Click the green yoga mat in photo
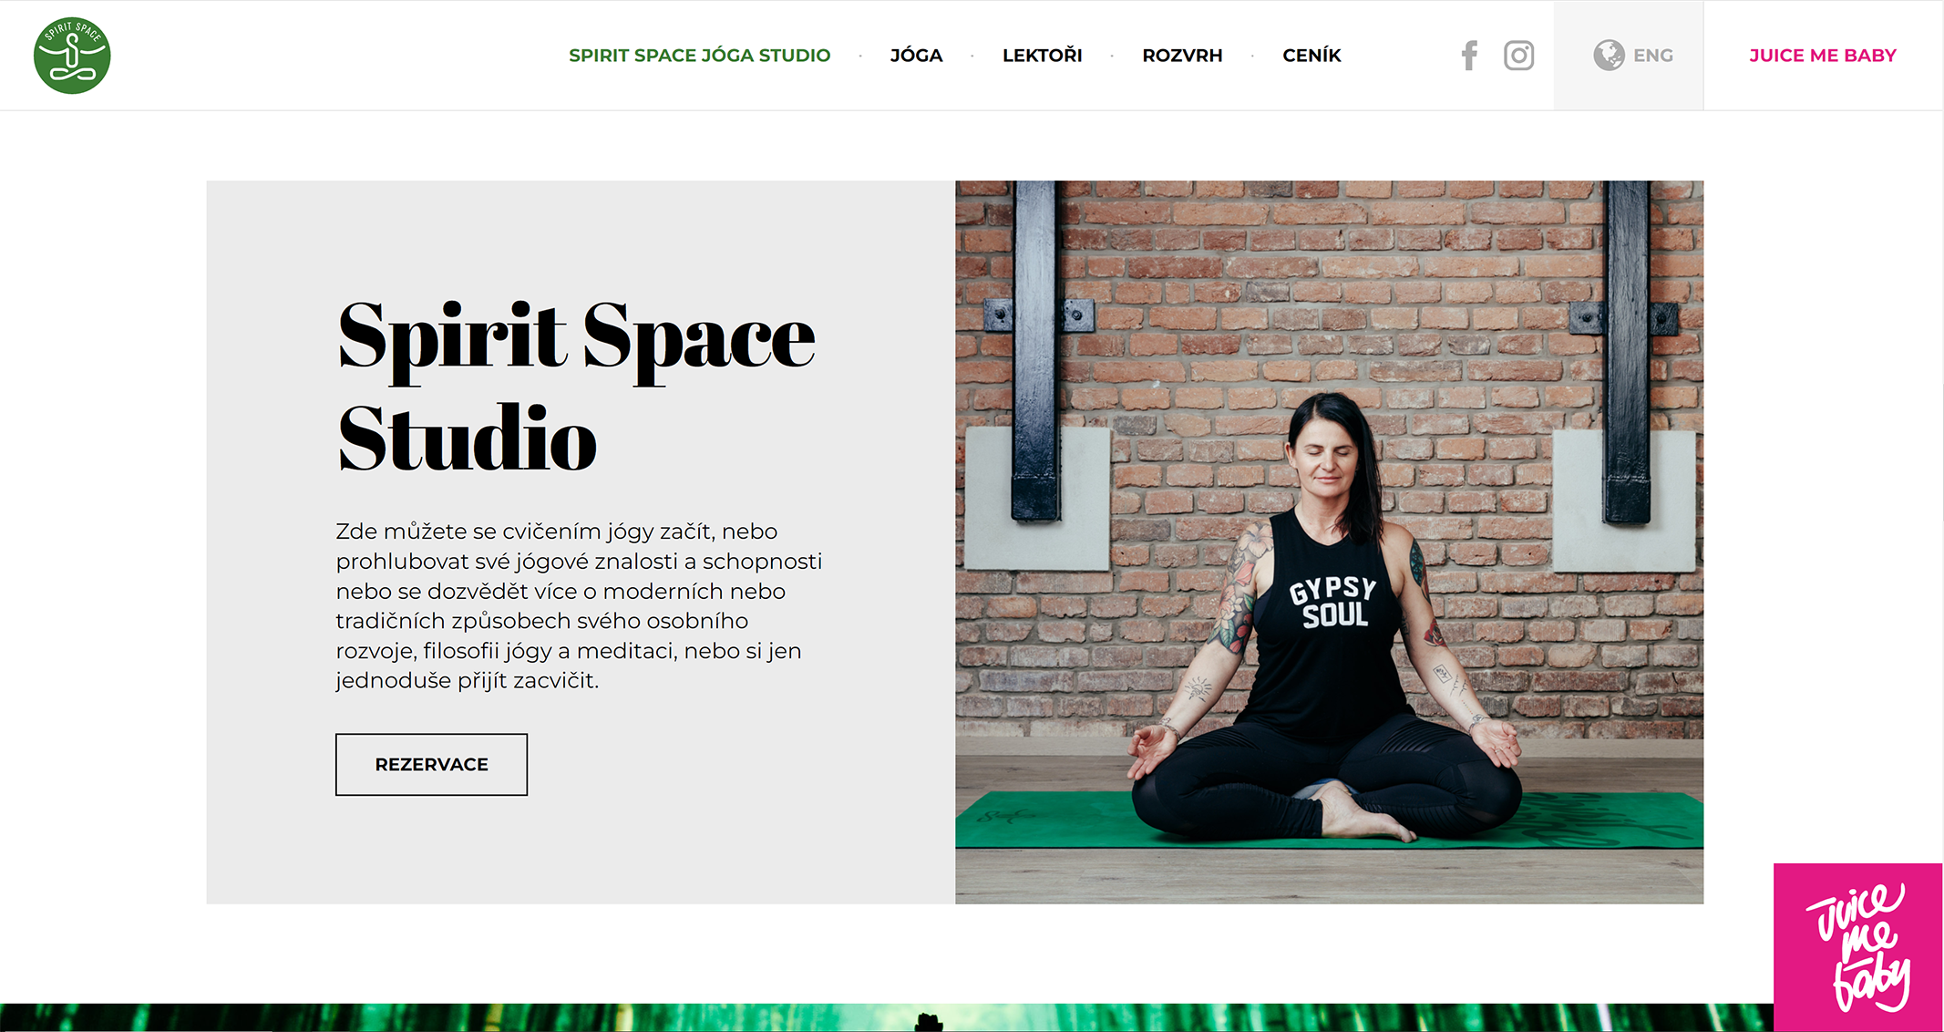This screenshot has width=1944, height=1032. point(1329,819)
